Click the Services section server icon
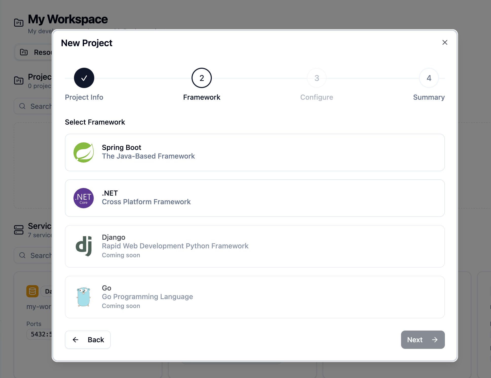 pos(19,230)
